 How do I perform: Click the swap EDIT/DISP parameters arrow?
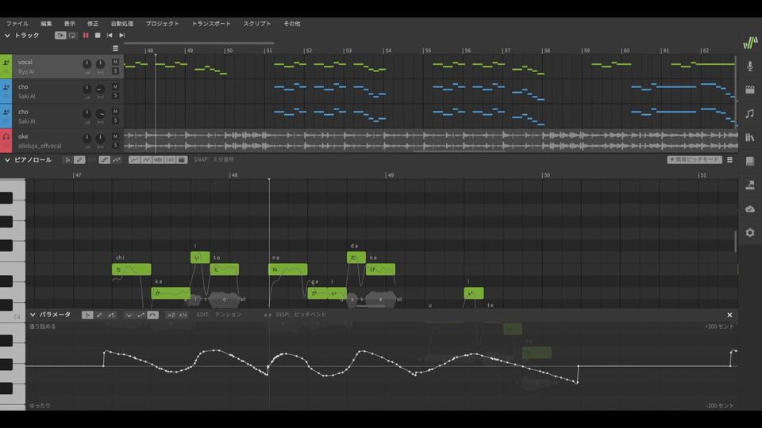point(267,315)
